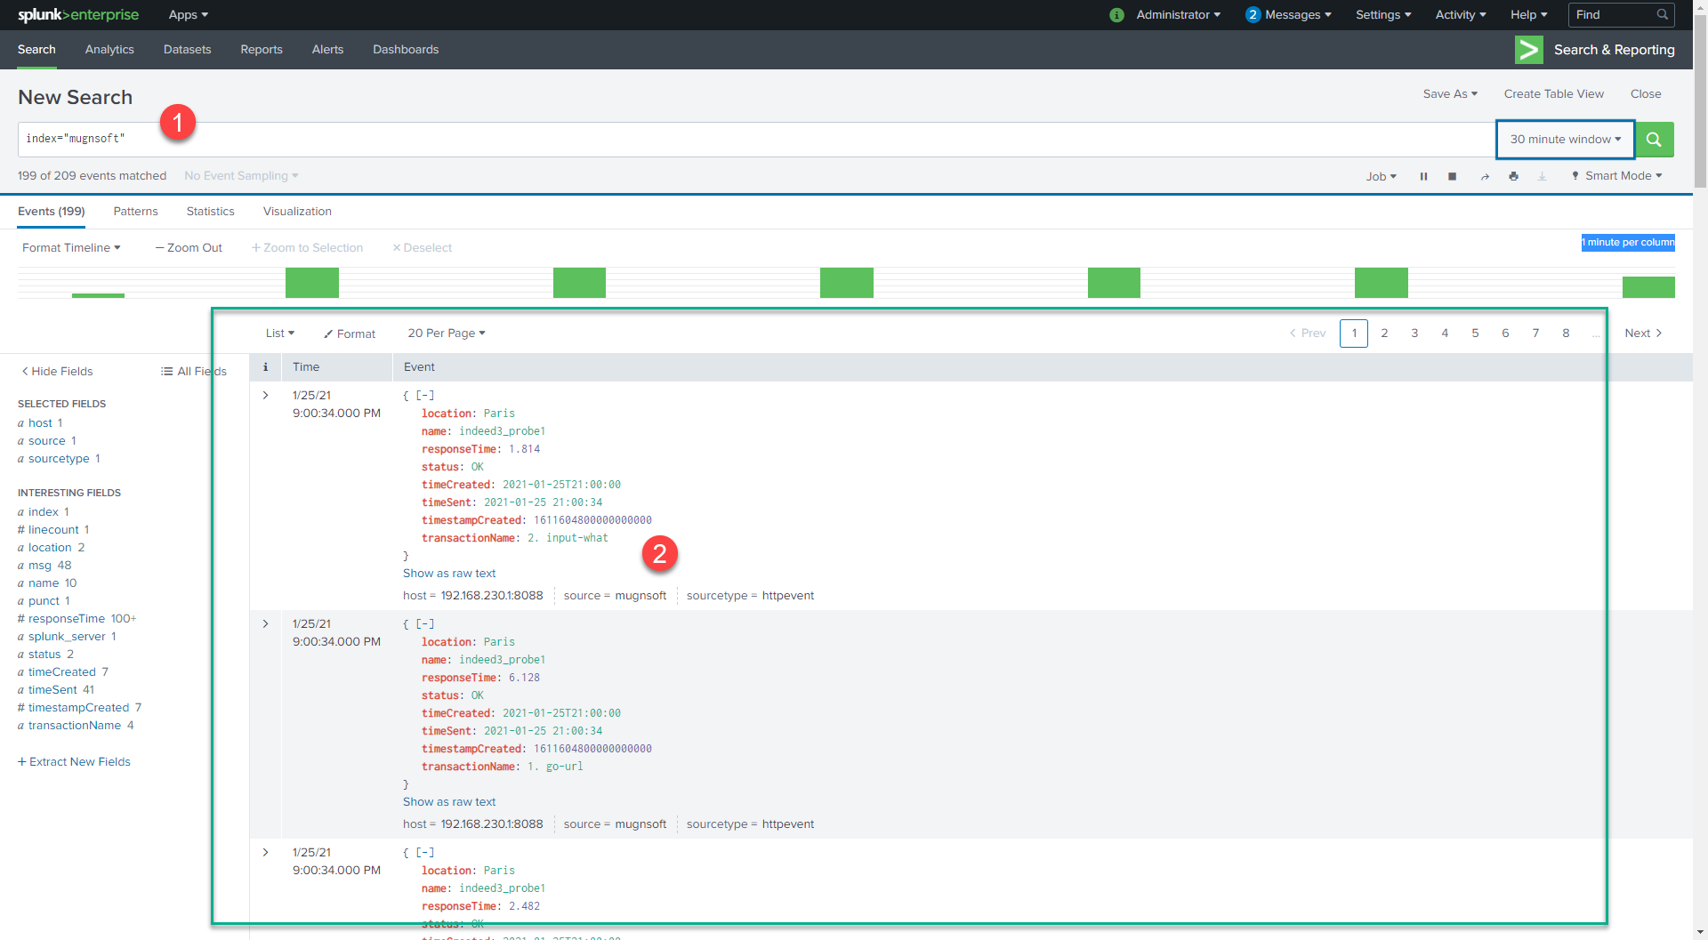This screenshot has width=1708, height=940.
Task: Click the Search & Reporting app icon
Action: (x=1528, y=50)
